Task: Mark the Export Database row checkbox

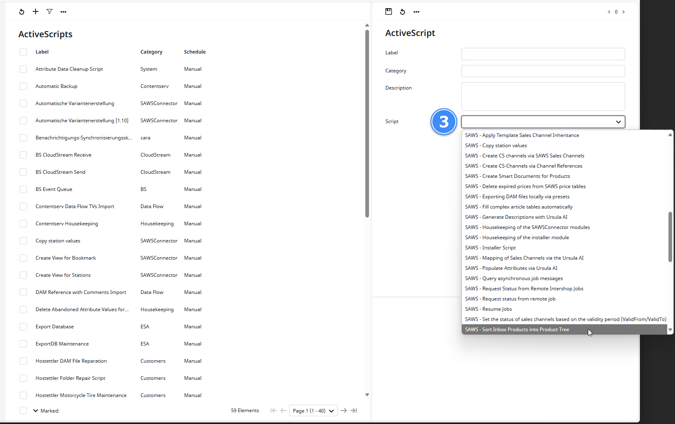Action: 23,327
